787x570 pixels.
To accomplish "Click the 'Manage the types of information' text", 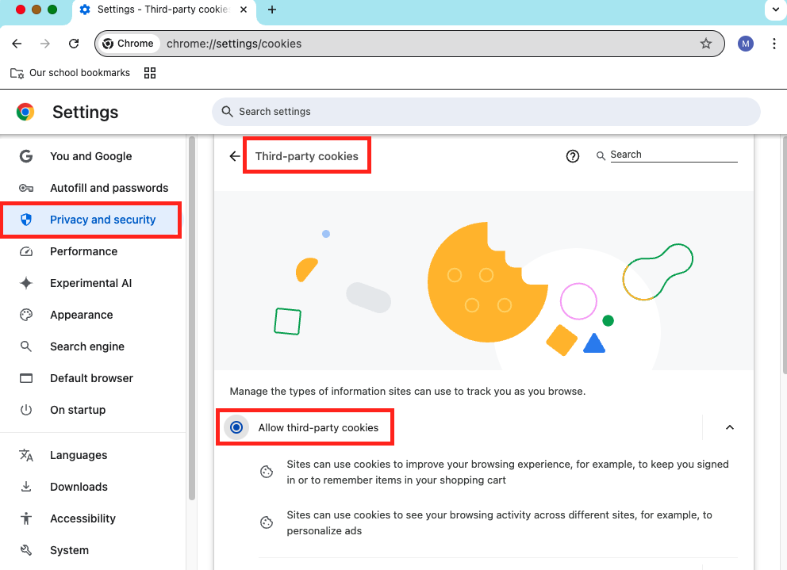I will [x=408, y=392].
